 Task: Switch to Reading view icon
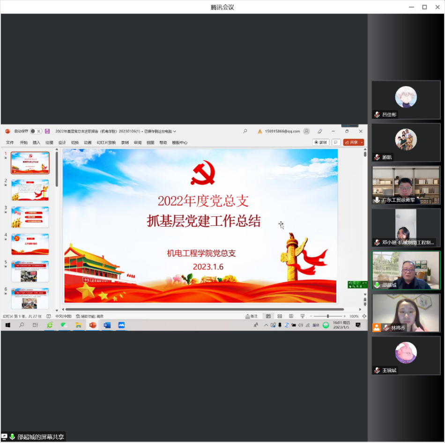pos(291,316)
